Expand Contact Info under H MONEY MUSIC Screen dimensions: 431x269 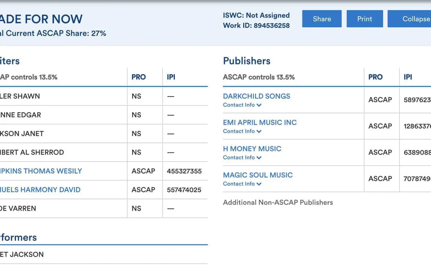click(x=242, y=157)
